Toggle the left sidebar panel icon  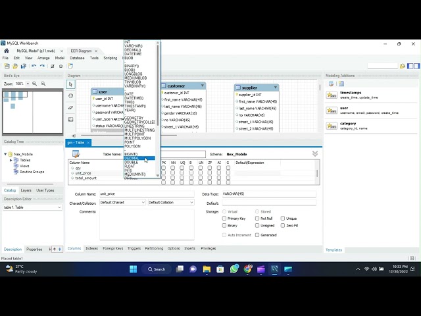point(410,66)
